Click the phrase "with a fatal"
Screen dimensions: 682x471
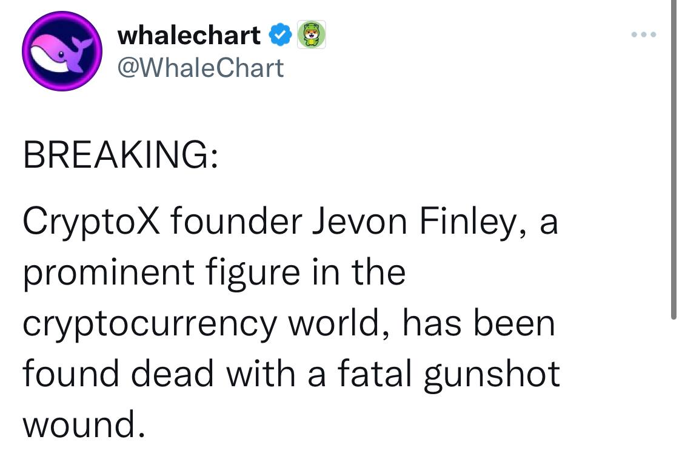tap(315, 374)
